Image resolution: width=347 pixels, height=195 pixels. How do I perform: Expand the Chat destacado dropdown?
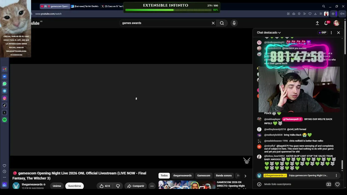coord(269,33)
